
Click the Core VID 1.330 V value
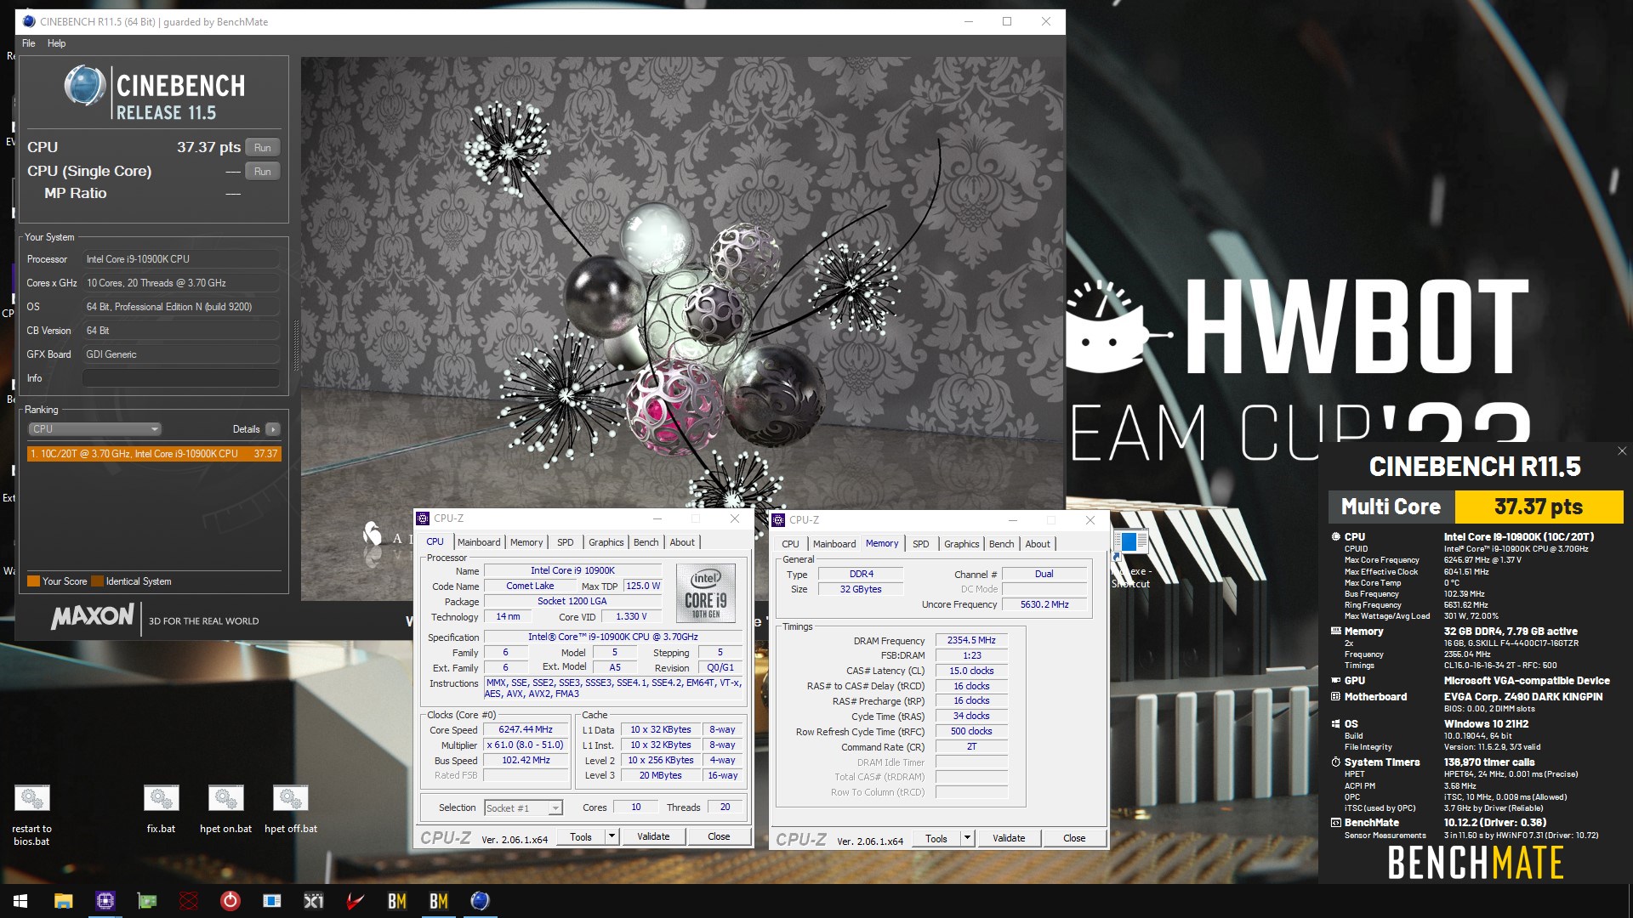(631, 617)
